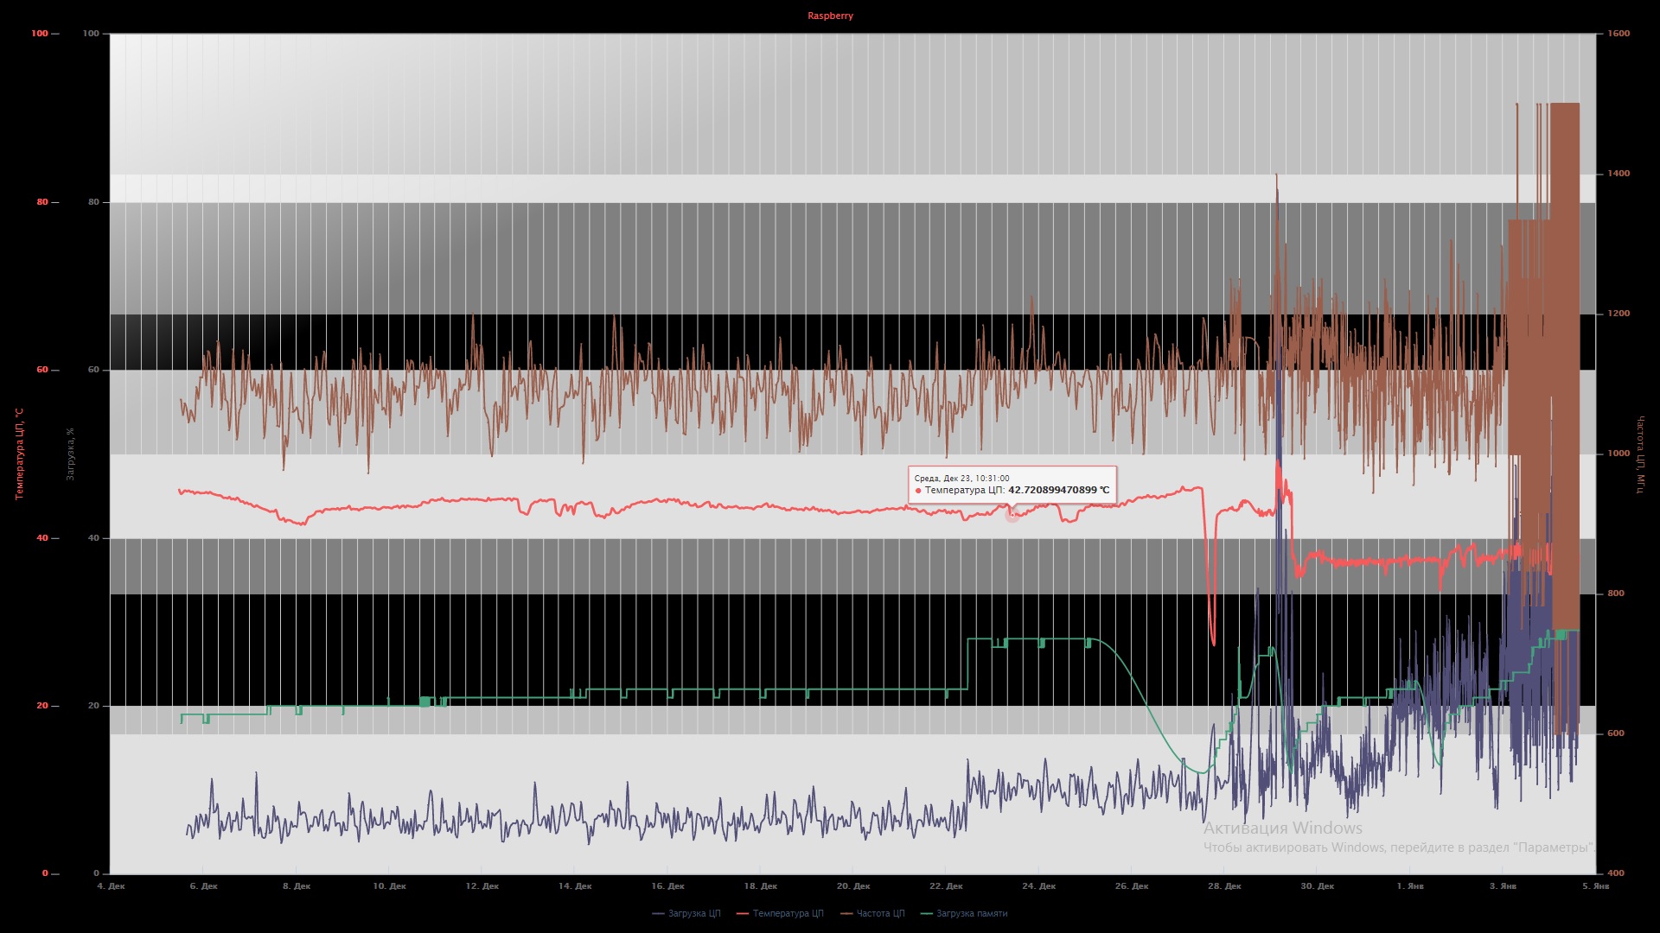Click the green Загрузка памяти legend line marker
1660x933 pixels.
(x=927, y=913)
